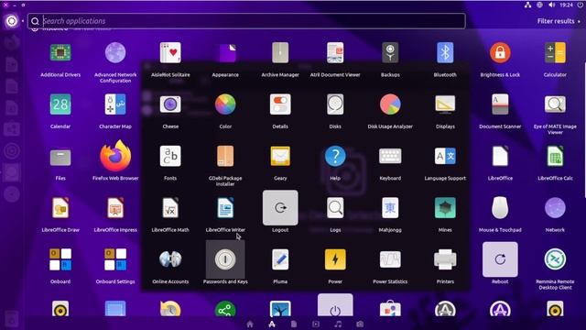Viewport: 586px width, 330px height.
Task: Open Power settings
Action: 335,259
